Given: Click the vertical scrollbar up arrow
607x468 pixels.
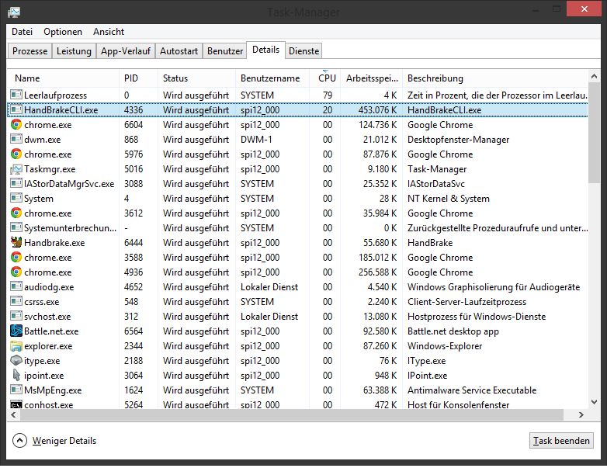Looking at the screenshot, I should point(594,76).
